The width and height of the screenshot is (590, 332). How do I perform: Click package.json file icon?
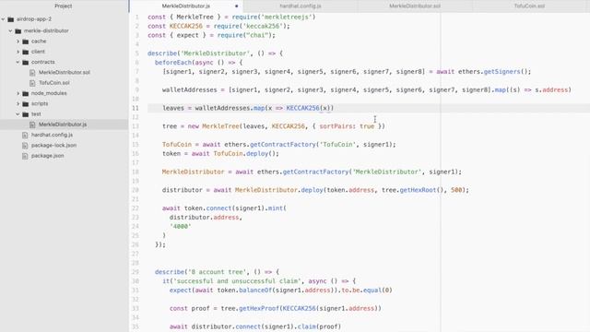tap(25, 156)
